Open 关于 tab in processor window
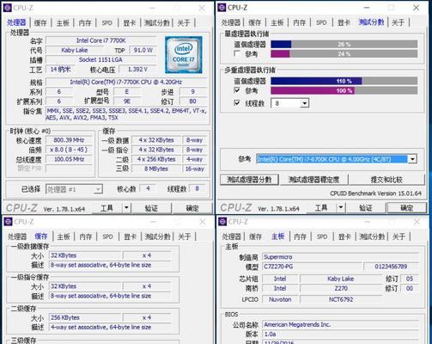Image resolution: width=432 pixels, height=344 pixels. point(184,22)
